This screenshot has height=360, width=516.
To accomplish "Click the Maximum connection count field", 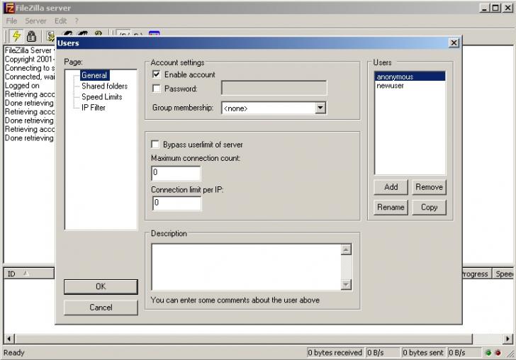I will point(176,173).
